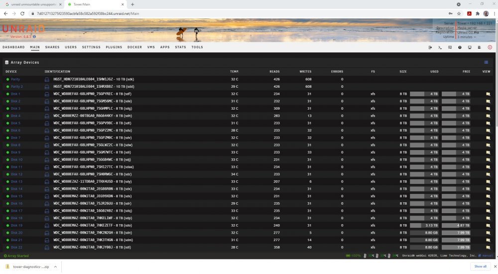Open a new browser tab
Viewport: 498px width, 274px height.
132,4
